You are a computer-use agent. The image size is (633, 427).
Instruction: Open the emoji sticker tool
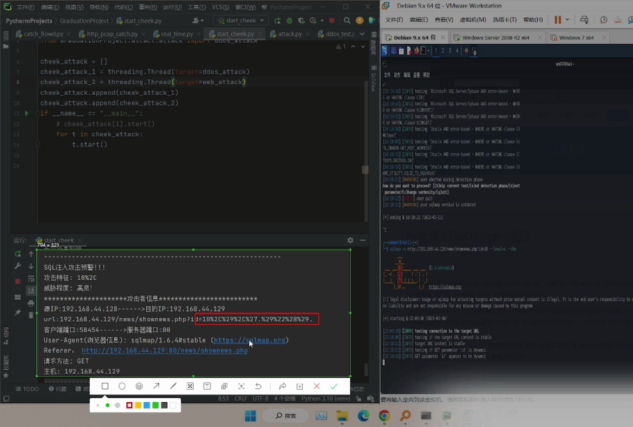point(139,386)
